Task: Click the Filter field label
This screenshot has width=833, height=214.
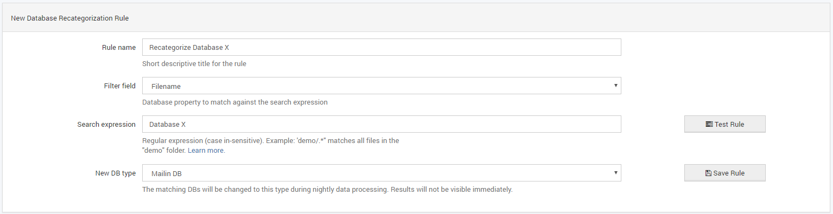Action: pos(119,86)
